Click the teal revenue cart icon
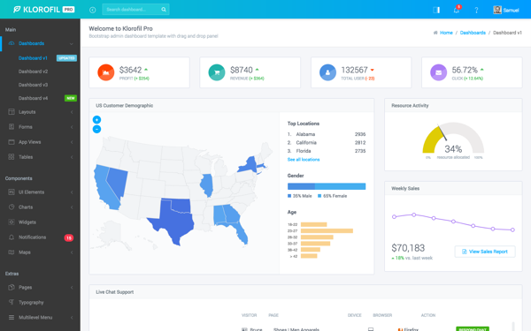 217,72
